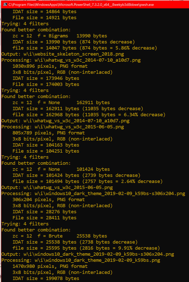Viewport: 189px width, 282px height.
Task: Click the 2.64% decrease file size line
Action: point(88,181)
